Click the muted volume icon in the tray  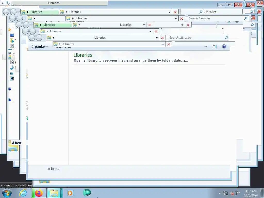[232, 193]
